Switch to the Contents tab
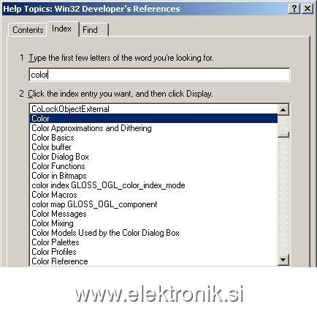This screenshot has height=309, width=317. point(28,30)
